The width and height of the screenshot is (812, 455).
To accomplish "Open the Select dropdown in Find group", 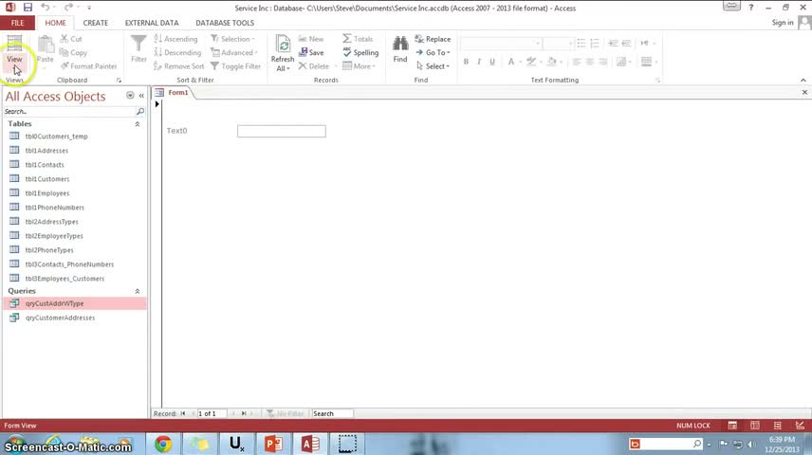I will click(433, 66).
